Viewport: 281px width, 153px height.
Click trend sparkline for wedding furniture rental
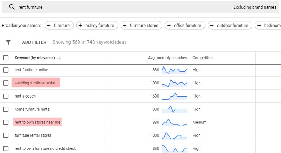coord(174,83)
